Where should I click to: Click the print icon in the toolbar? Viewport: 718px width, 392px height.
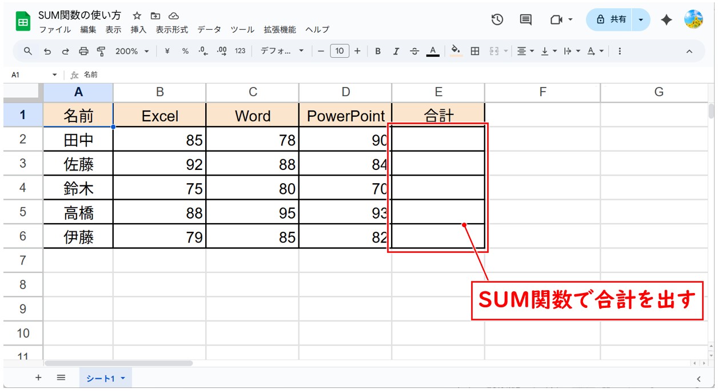pyautogui.click(x=83, y=52)
